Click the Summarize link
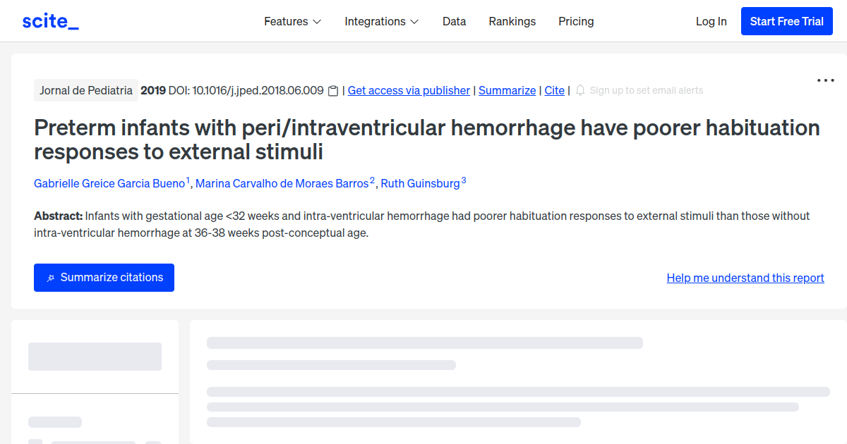847x444 pixels. (x=507, y=90)
